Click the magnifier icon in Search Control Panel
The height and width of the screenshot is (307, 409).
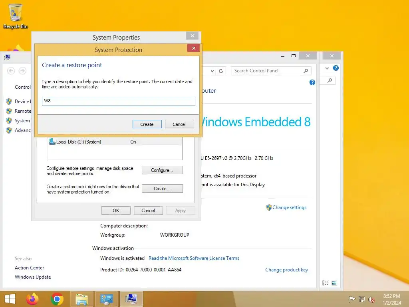pyautogui.click(x=306, y=71)
